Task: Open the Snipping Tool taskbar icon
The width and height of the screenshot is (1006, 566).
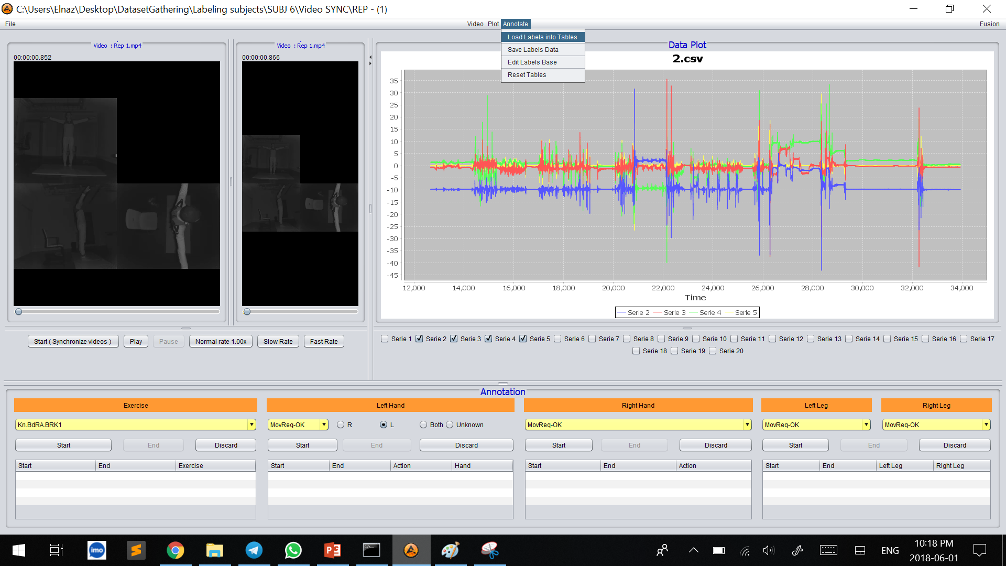Action: point(490,550)
